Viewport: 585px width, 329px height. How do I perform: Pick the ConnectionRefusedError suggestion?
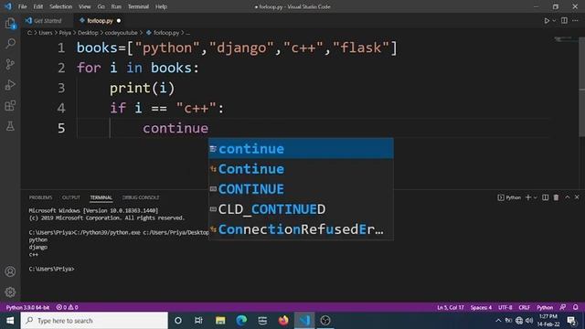(301, 229)
